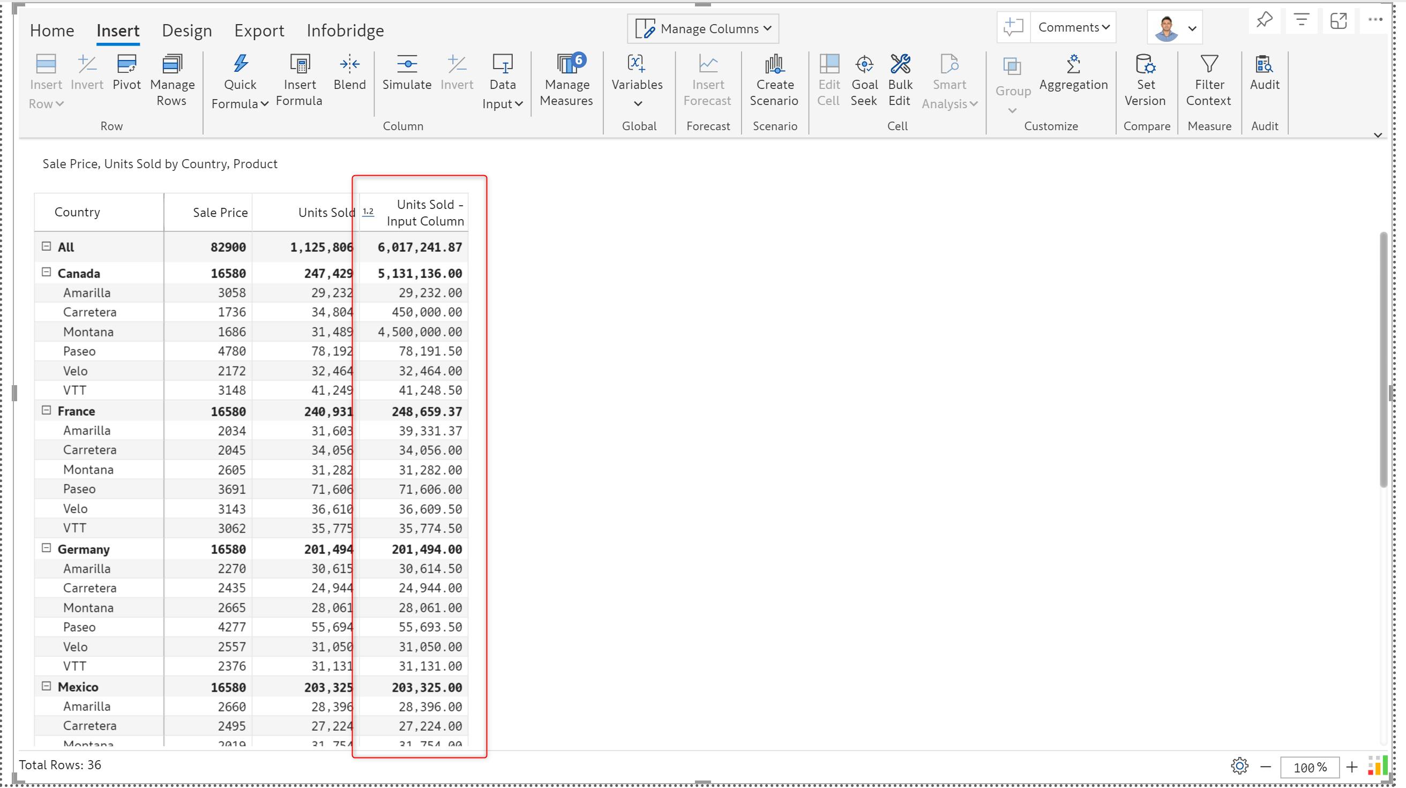
Task: Open the Quick Formula dropdown
Action: 240,93
